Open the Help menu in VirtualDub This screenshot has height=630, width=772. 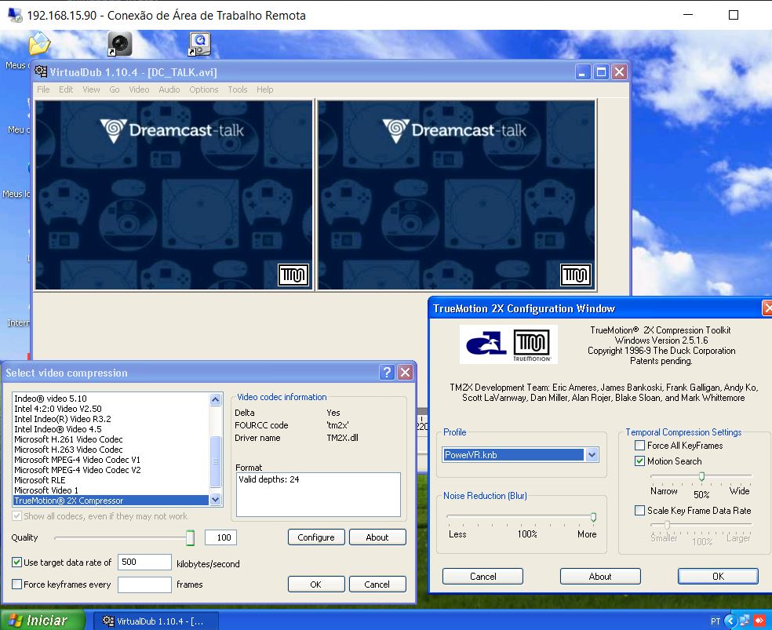(265, 89)
